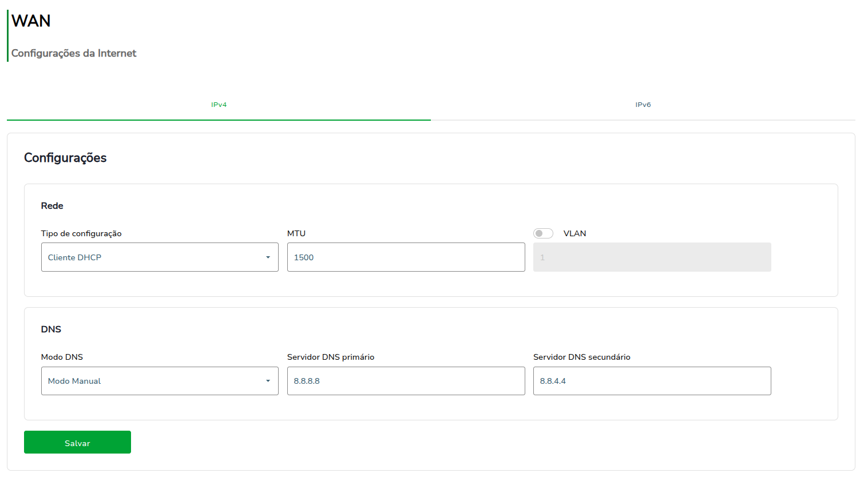This screenshot has height=477, width=860.
Task: Focus the Servidor DNS secundário field
Action: [652, 381]
